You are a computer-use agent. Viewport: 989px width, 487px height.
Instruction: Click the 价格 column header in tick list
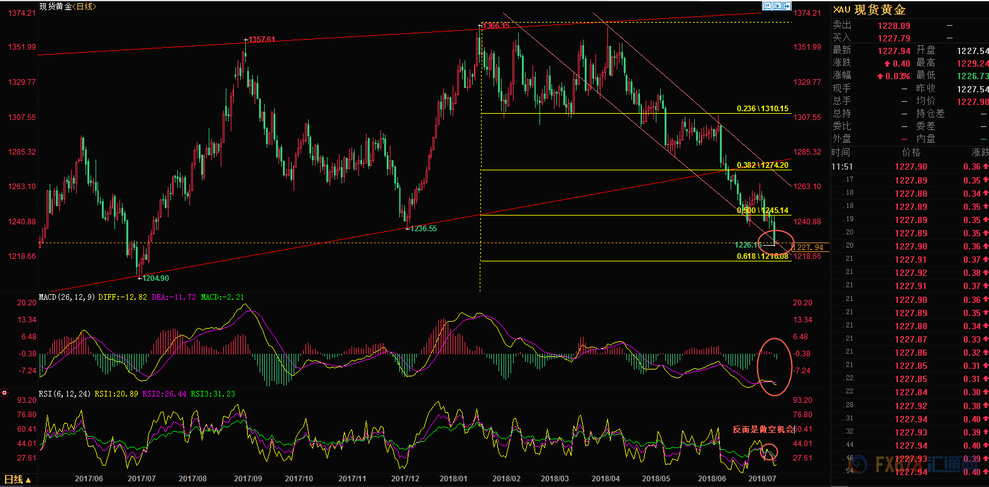[911, 152]
